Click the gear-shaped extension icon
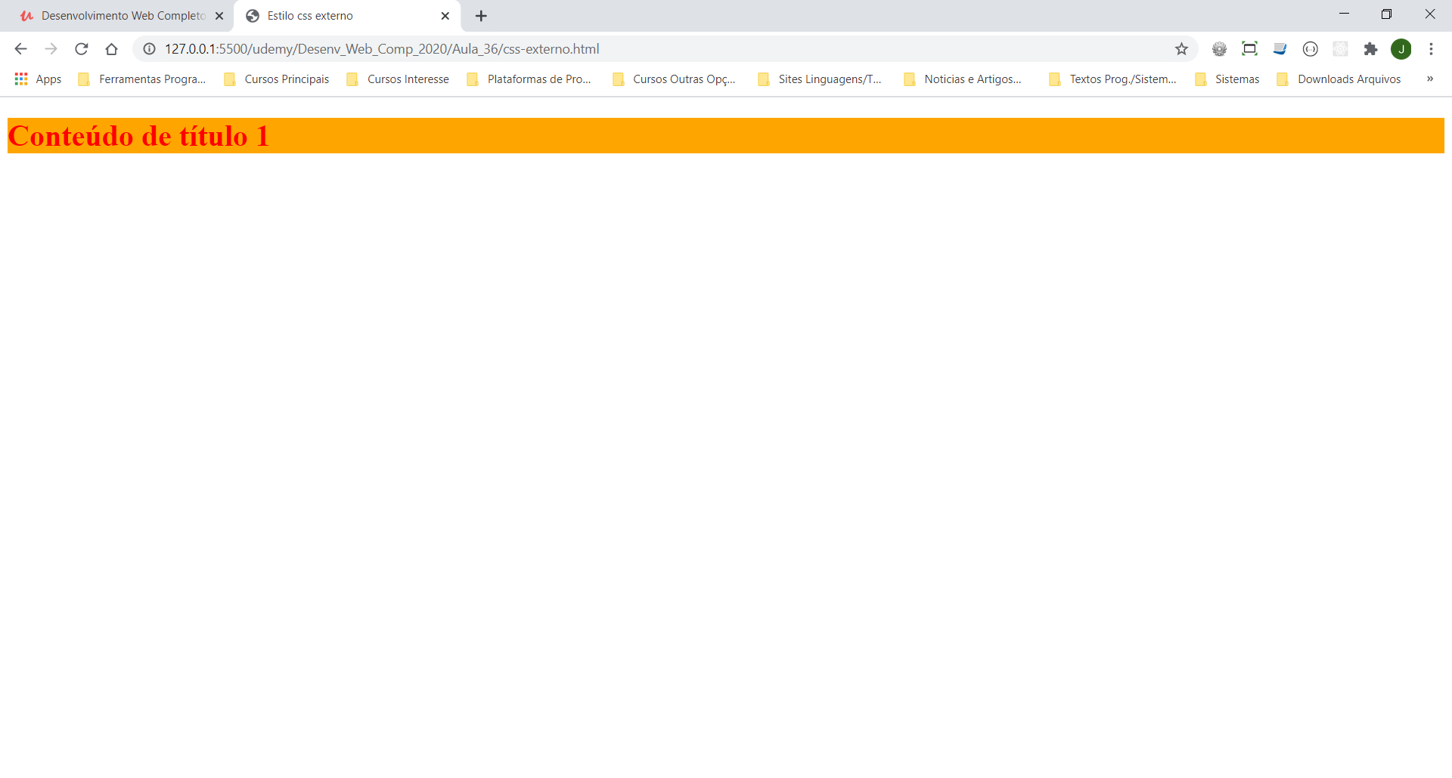 coord(1219,49)
